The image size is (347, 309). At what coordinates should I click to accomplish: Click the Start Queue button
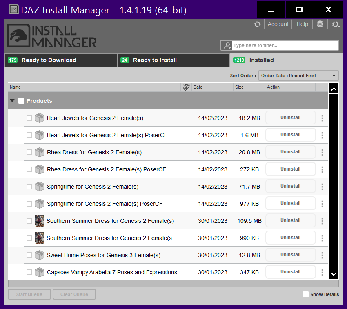[29, 294]
